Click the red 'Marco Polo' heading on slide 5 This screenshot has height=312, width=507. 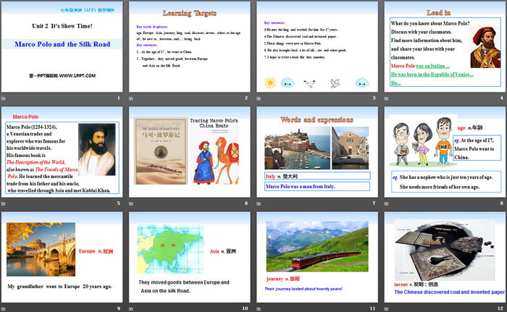point(25,117)
